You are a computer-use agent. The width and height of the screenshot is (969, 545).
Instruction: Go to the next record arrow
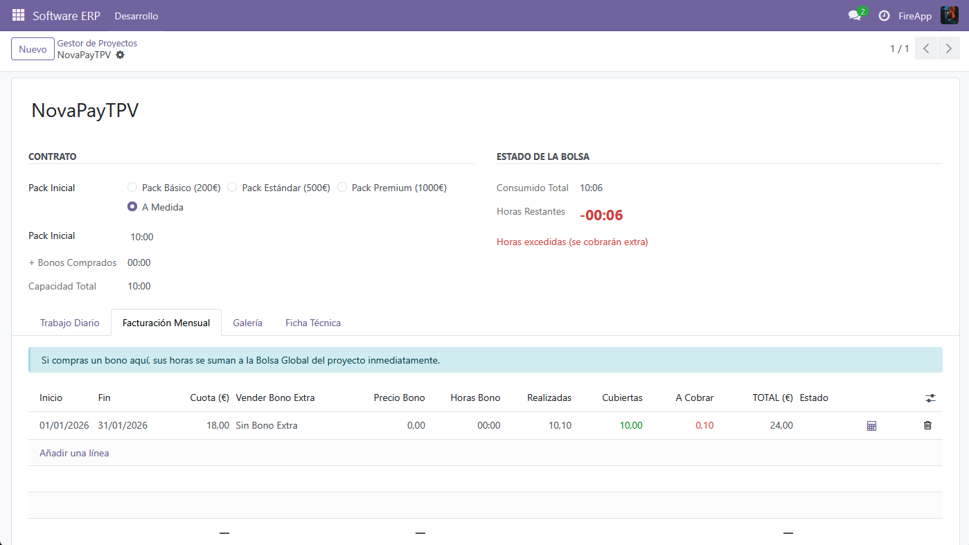pos(949,48)
